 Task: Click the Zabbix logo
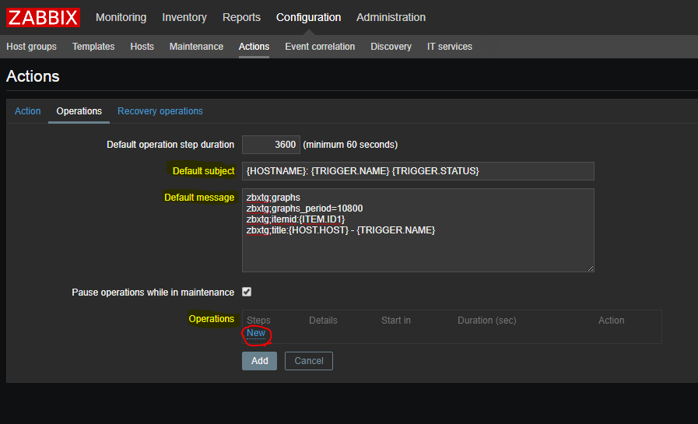tap(43, 17)
